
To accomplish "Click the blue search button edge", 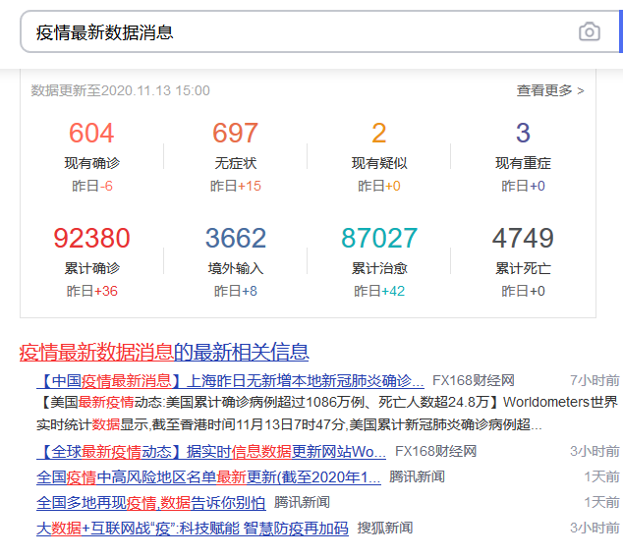I will pyautogui.click(x=620, y=32).
